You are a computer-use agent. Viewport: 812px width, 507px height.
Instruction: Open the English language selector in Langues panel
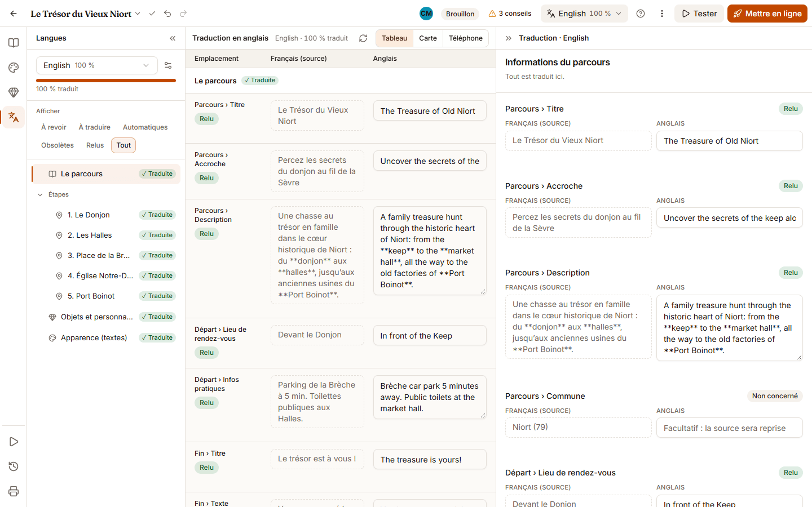(97, 65)
